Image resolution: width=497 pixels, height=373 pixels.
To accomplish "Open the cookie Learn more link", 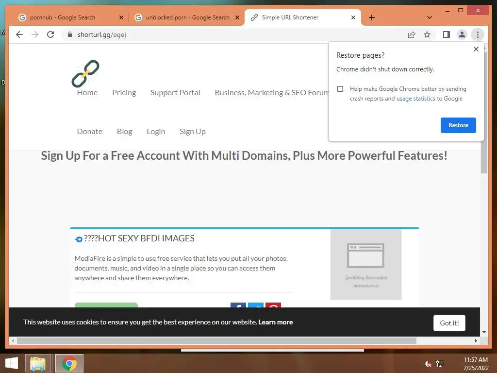I will click(276, 322).
